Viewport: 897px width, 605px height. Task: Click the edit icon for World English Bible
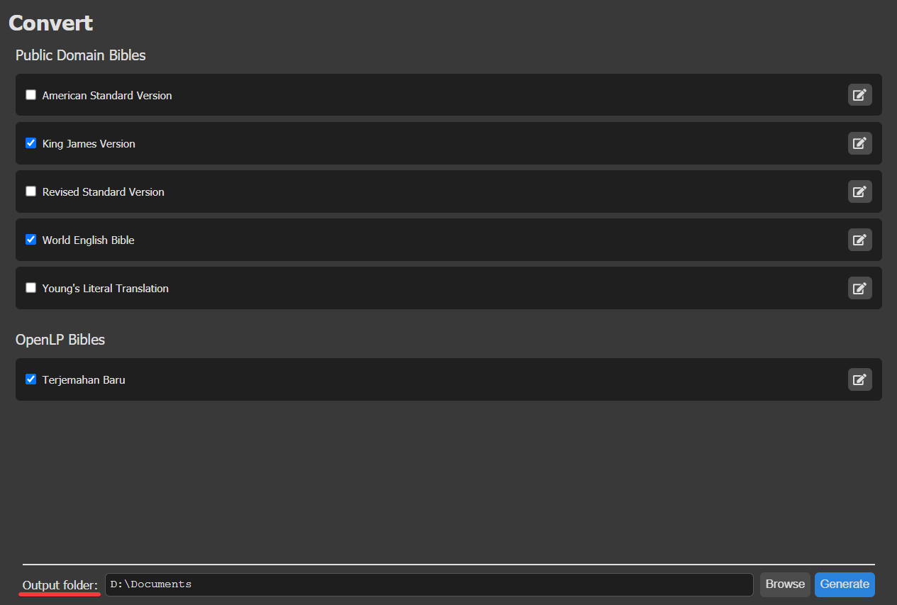click(x=859, y=240)
